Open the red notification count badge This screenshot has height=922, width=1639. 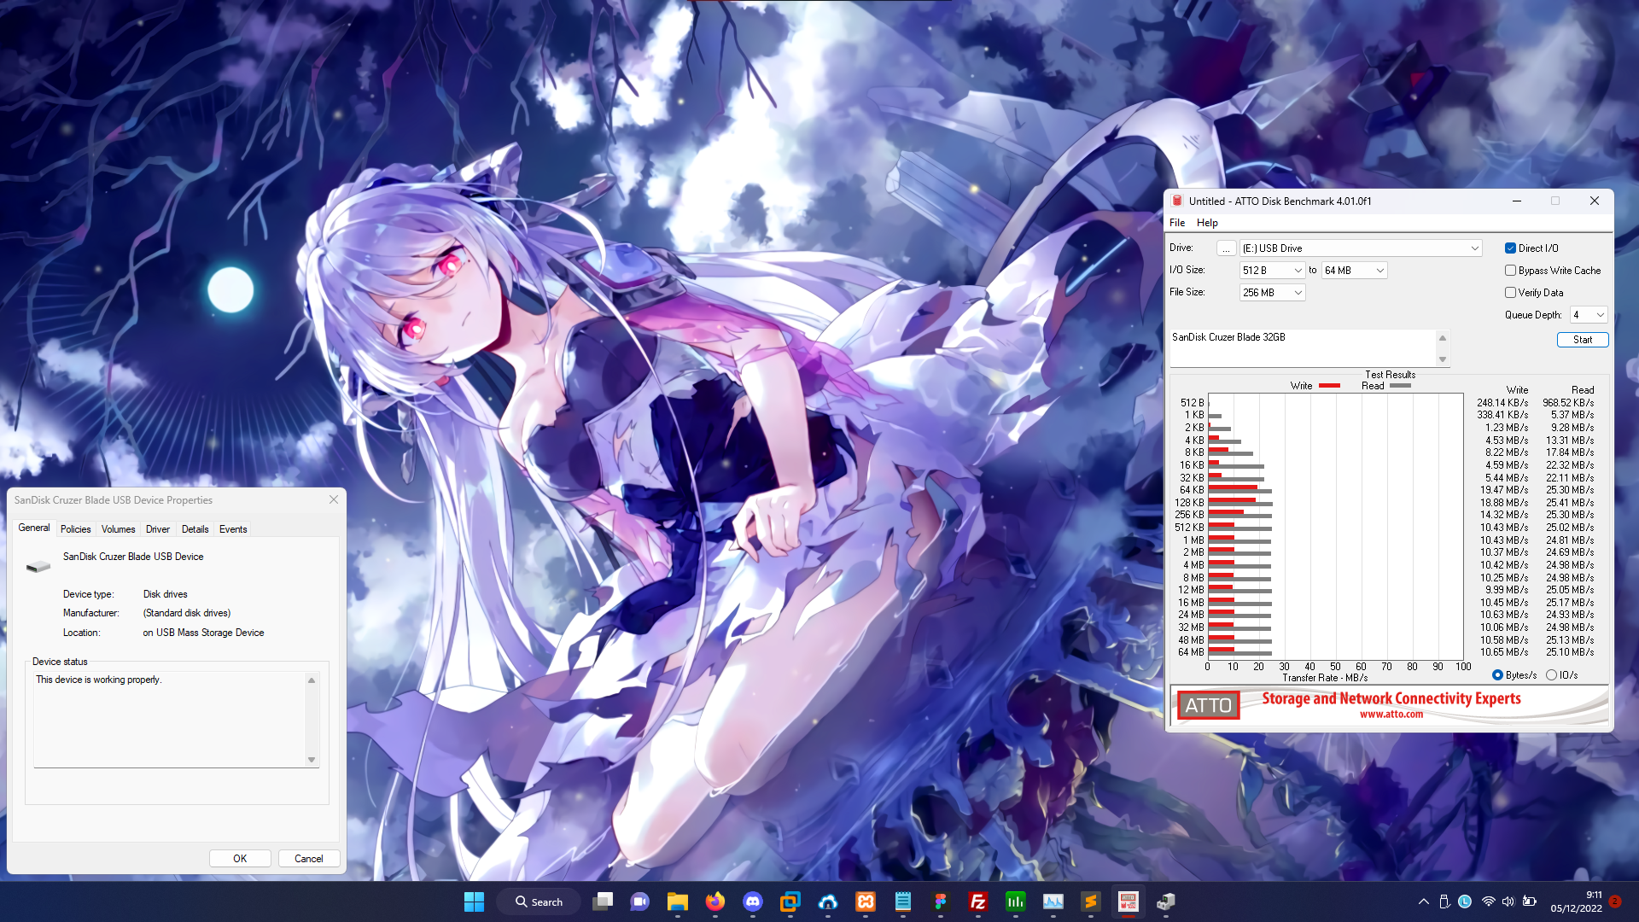click(1615, 902)
